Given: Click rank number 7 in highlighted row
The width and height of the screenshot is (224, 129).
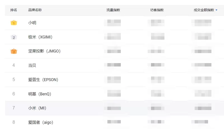Looking at the screenshot, I should click(14, 108).
